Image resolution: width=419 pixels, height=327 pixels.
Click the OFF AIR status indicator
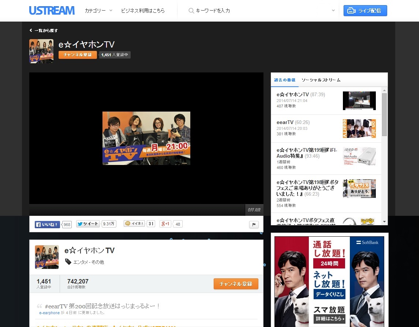(x=254, y=210)
